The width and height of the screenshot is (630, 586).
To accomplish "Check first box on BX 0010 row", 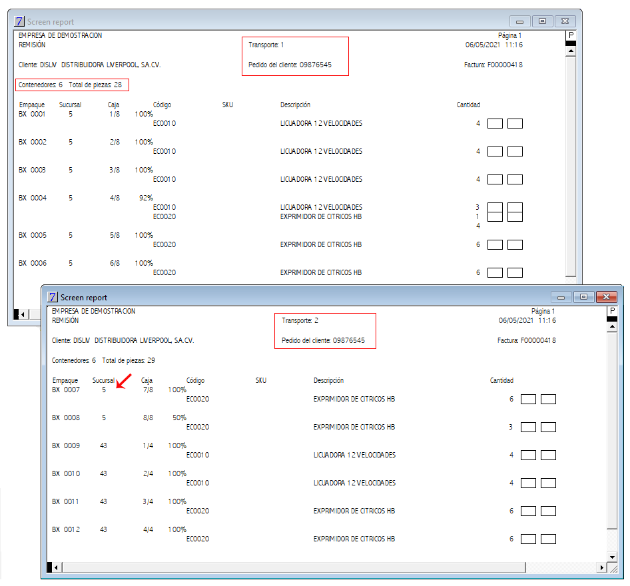I will (x=528, y=483).
